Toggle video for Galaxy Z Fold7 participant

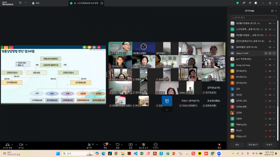click(270, 53)
